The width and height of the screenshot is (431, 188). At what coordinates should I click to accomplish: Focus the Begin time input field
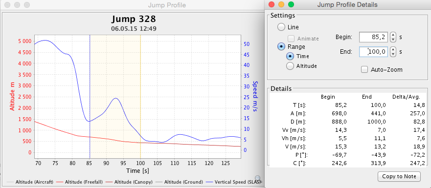click(373, 37)
